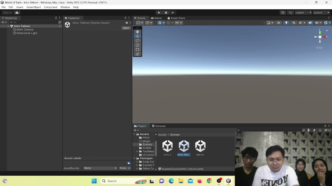Toggle 2D mode in Scene view
The height and width of the screenshot is (186, 332).
tap(279, 23)
